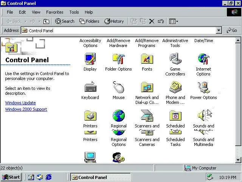Click the 10:19 PM clock

(228, 177)
